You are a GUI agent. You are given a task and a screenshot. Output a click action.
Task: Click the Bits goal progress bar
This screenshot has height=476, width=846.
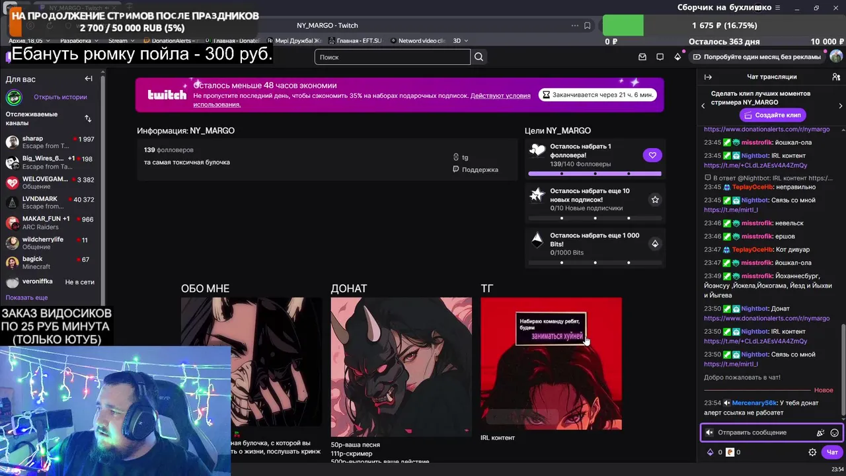[595, 262]
